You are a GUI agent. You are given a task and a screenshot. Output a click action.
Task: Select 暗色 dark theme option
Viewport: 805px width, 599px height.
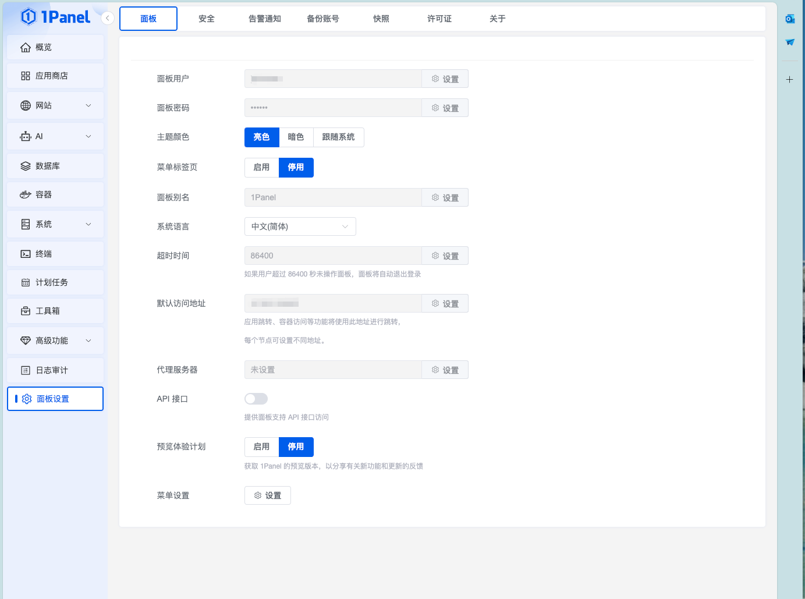pos(296,137)
